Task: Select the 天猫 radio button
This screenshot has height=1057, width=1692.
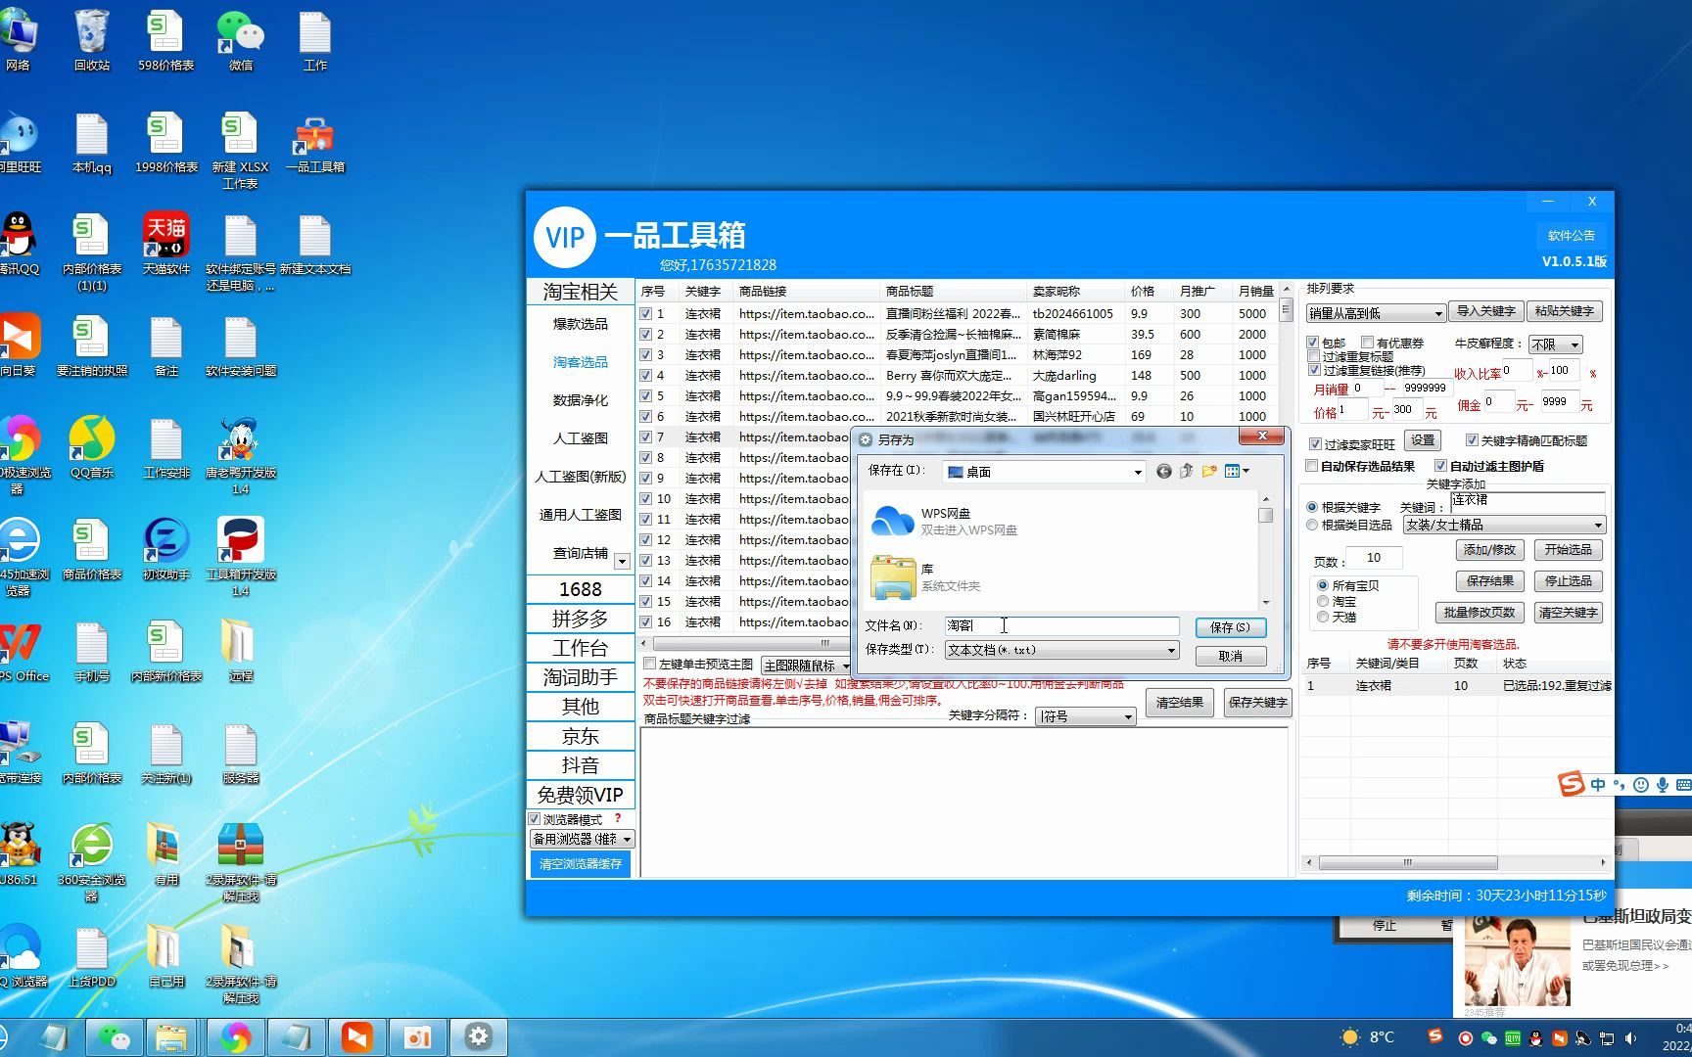Action: pos(1323,617)
